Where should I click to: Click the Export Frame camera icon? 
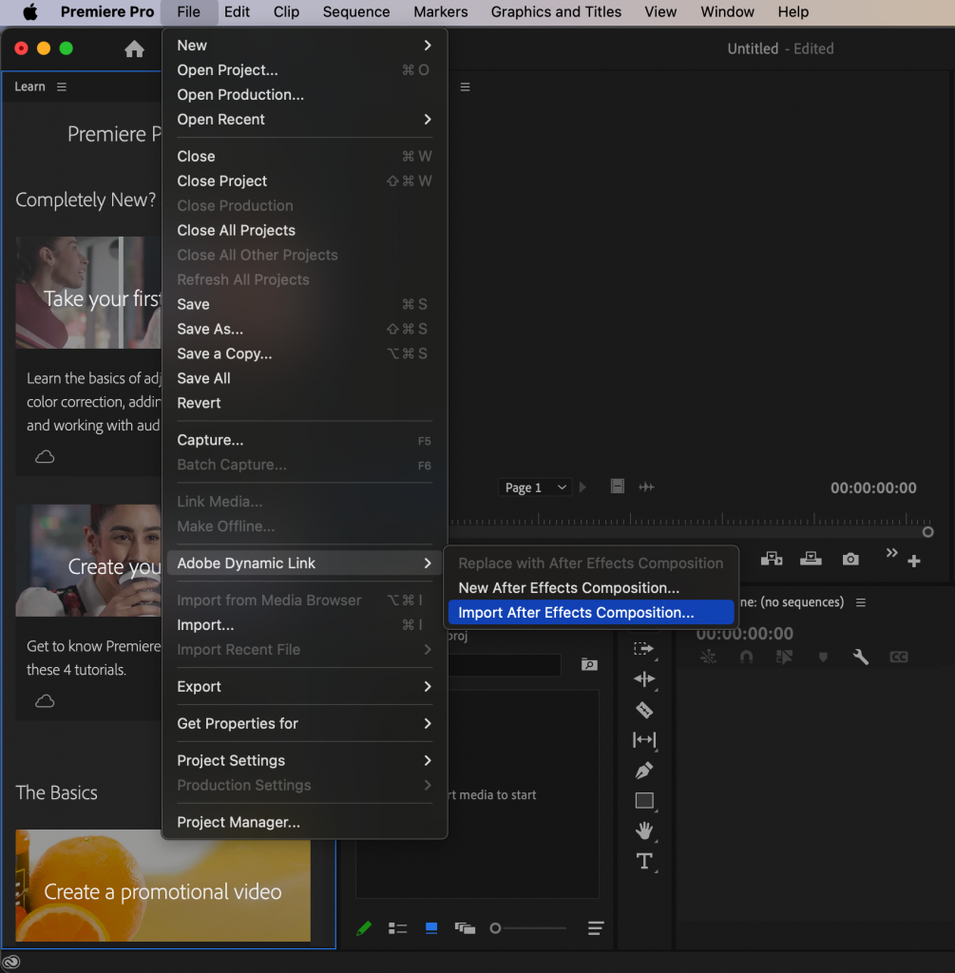(x=850, y=560)
